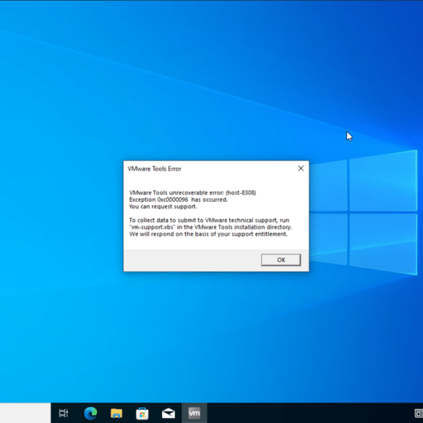Click the VMware Tools Error title bar

pos(210,168)
